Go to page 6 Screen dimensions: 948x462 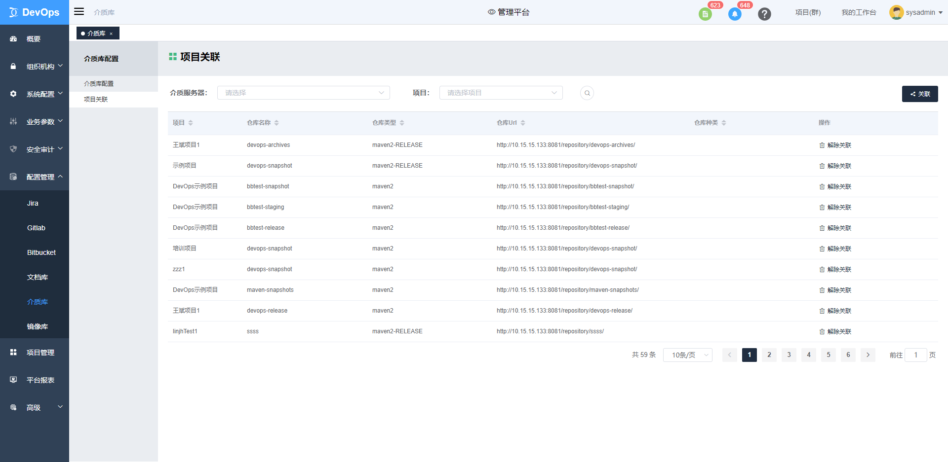click(848, 355)
